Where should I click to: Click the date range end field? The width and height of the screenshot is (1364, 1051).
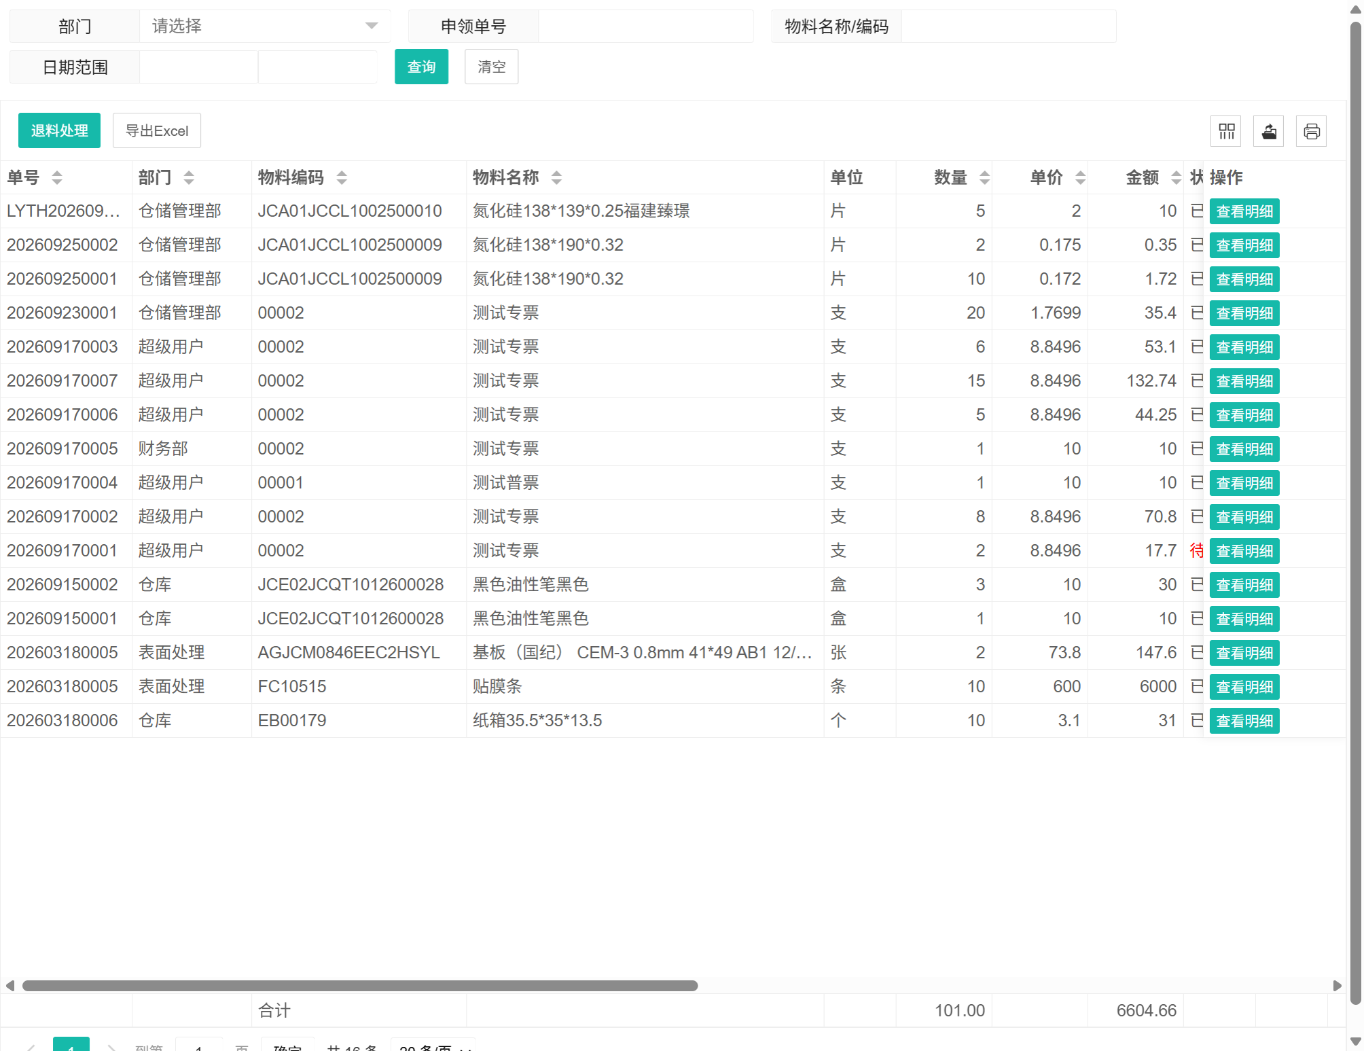tap(317, 67)
